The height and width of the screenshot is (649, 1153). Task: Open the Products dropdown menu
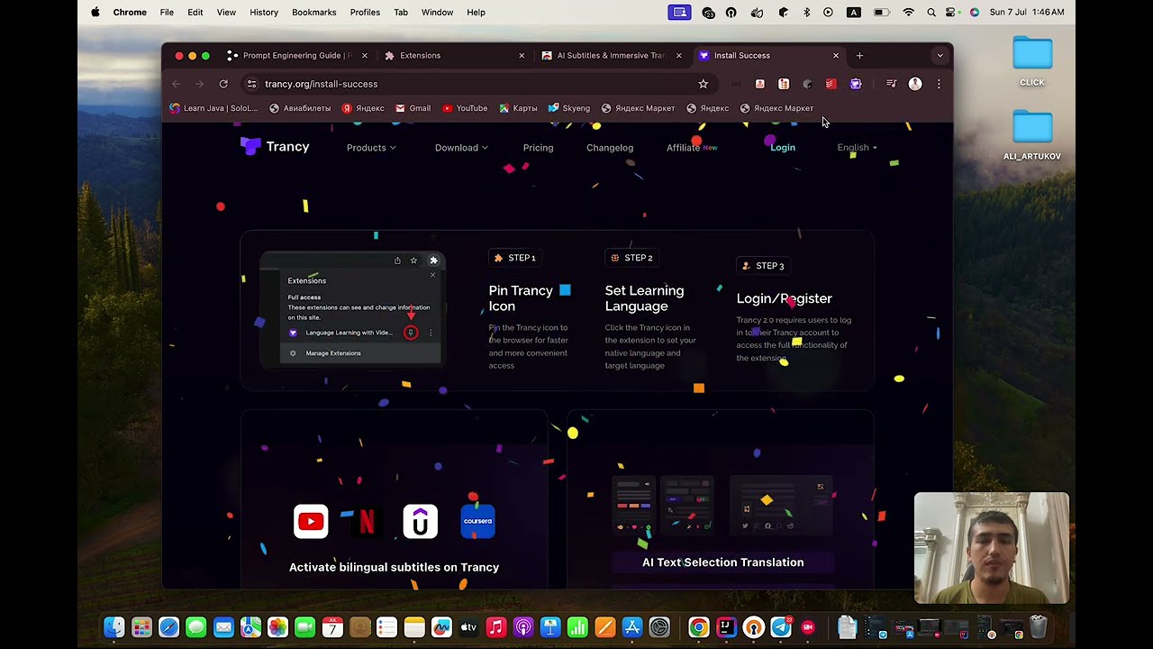(371, 148)
